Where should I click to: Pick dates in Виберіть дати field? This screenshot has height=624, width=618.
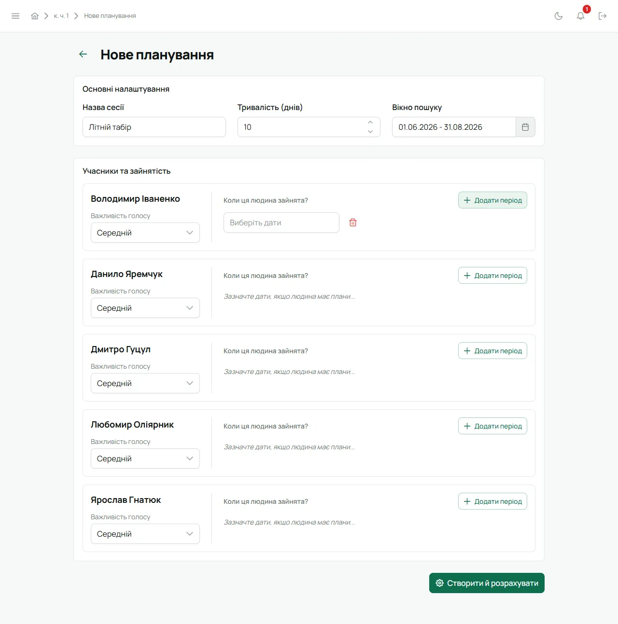coord(281,222)
